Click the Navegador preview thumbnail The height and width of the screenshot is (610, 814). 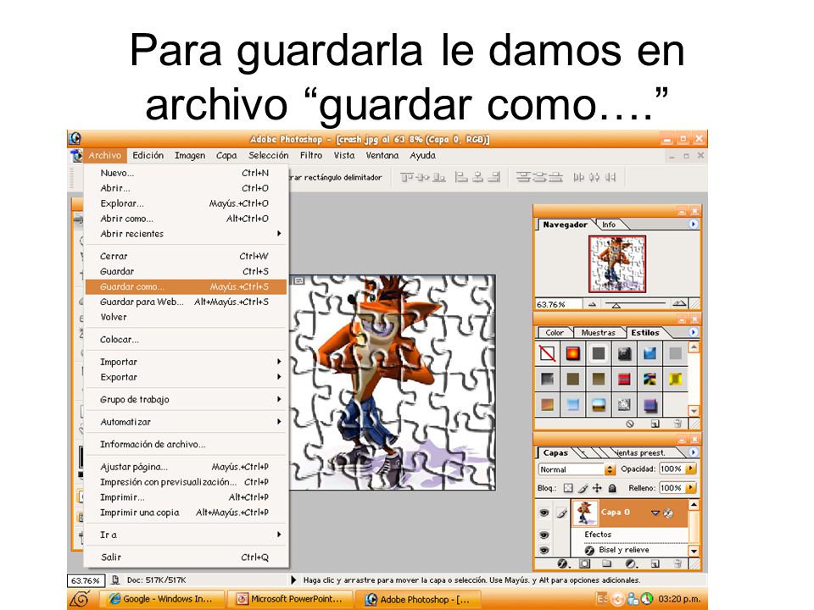point(617,263)
